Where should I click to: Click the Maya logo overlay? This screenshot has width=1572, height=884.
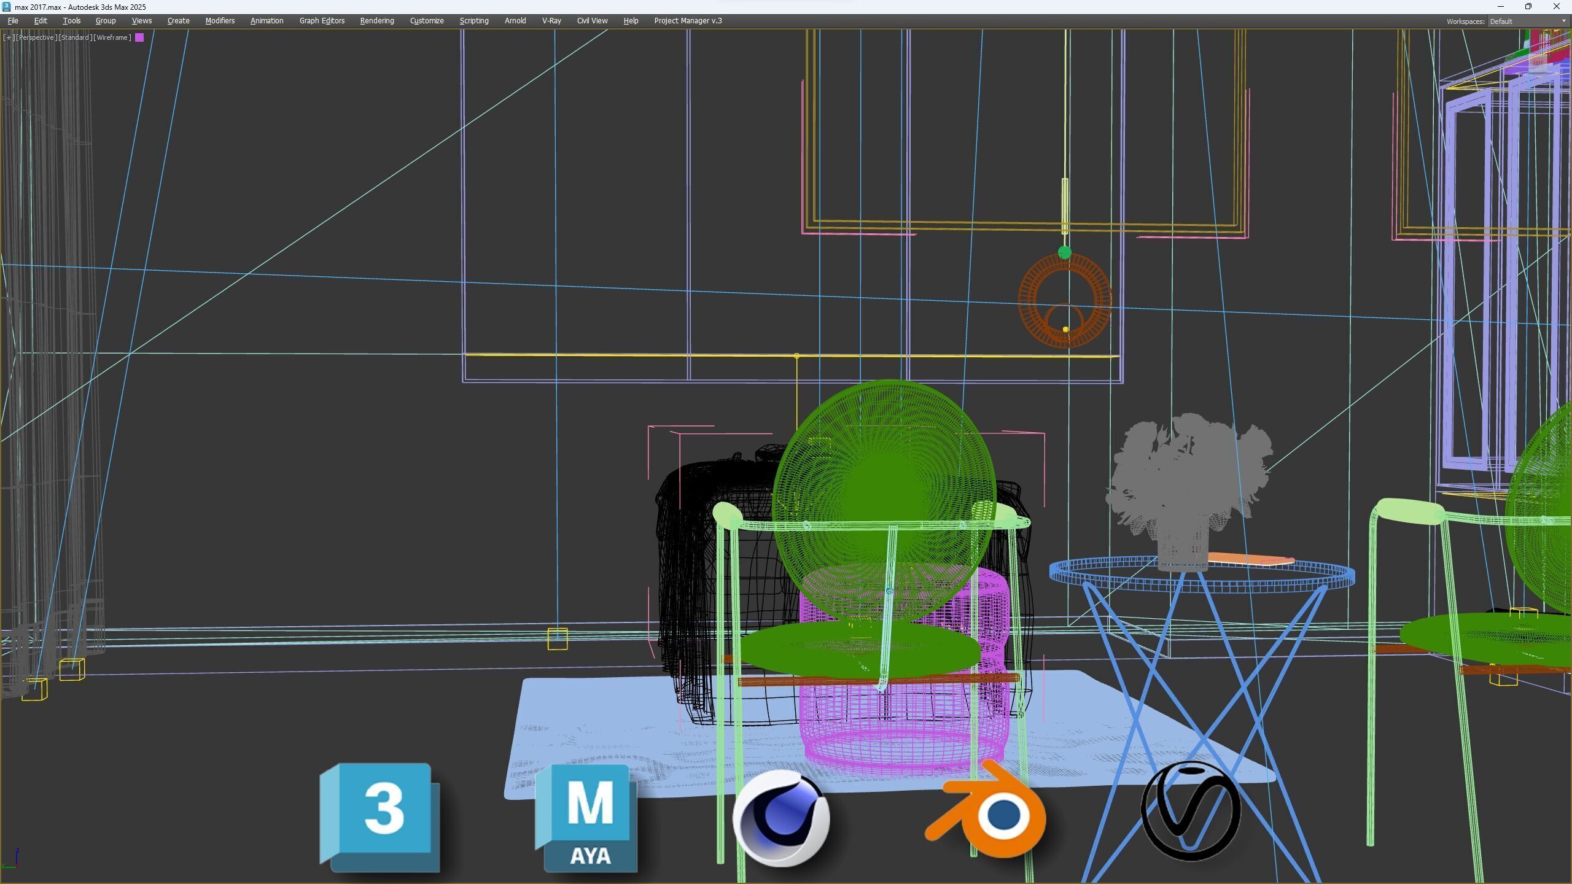click(x=588, y=818)
